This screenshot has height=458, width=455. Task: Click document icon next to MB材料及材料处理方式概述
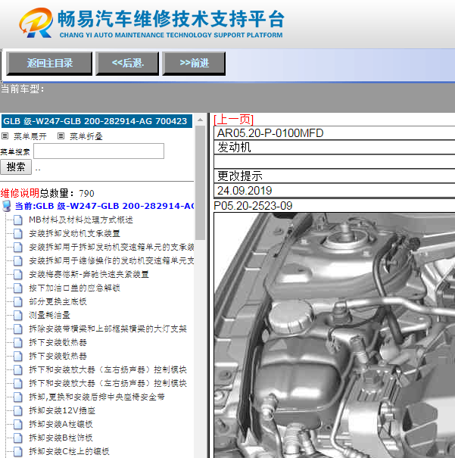(x=17, y=220)
